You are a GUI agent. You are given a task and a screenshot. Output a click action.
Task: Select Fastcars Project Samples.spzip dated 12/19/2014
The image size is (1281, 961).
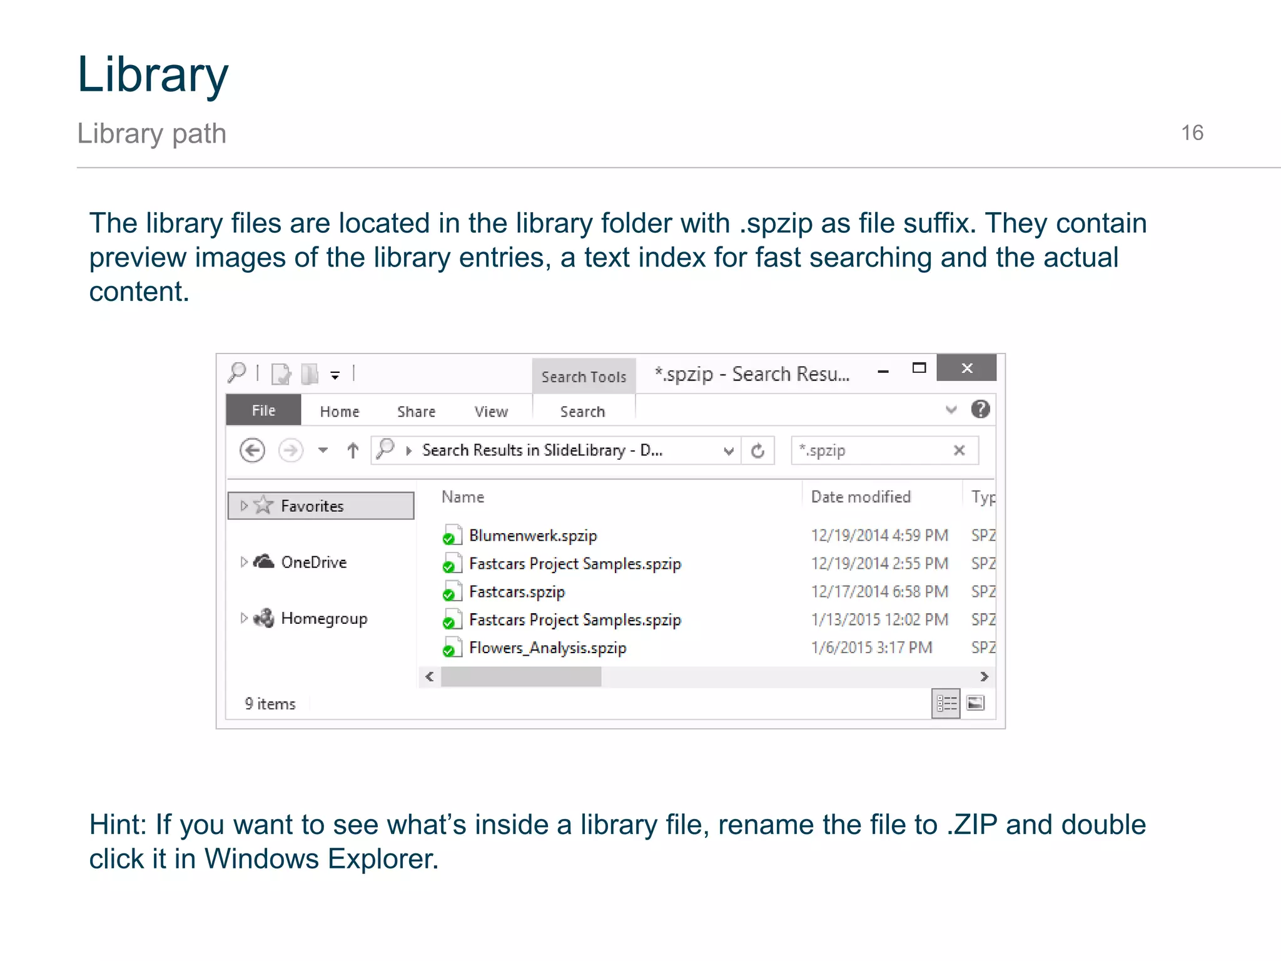coord(575,564)
